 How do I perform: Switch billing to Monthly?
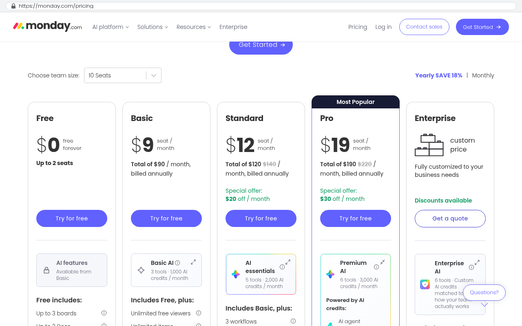(483, 75)
